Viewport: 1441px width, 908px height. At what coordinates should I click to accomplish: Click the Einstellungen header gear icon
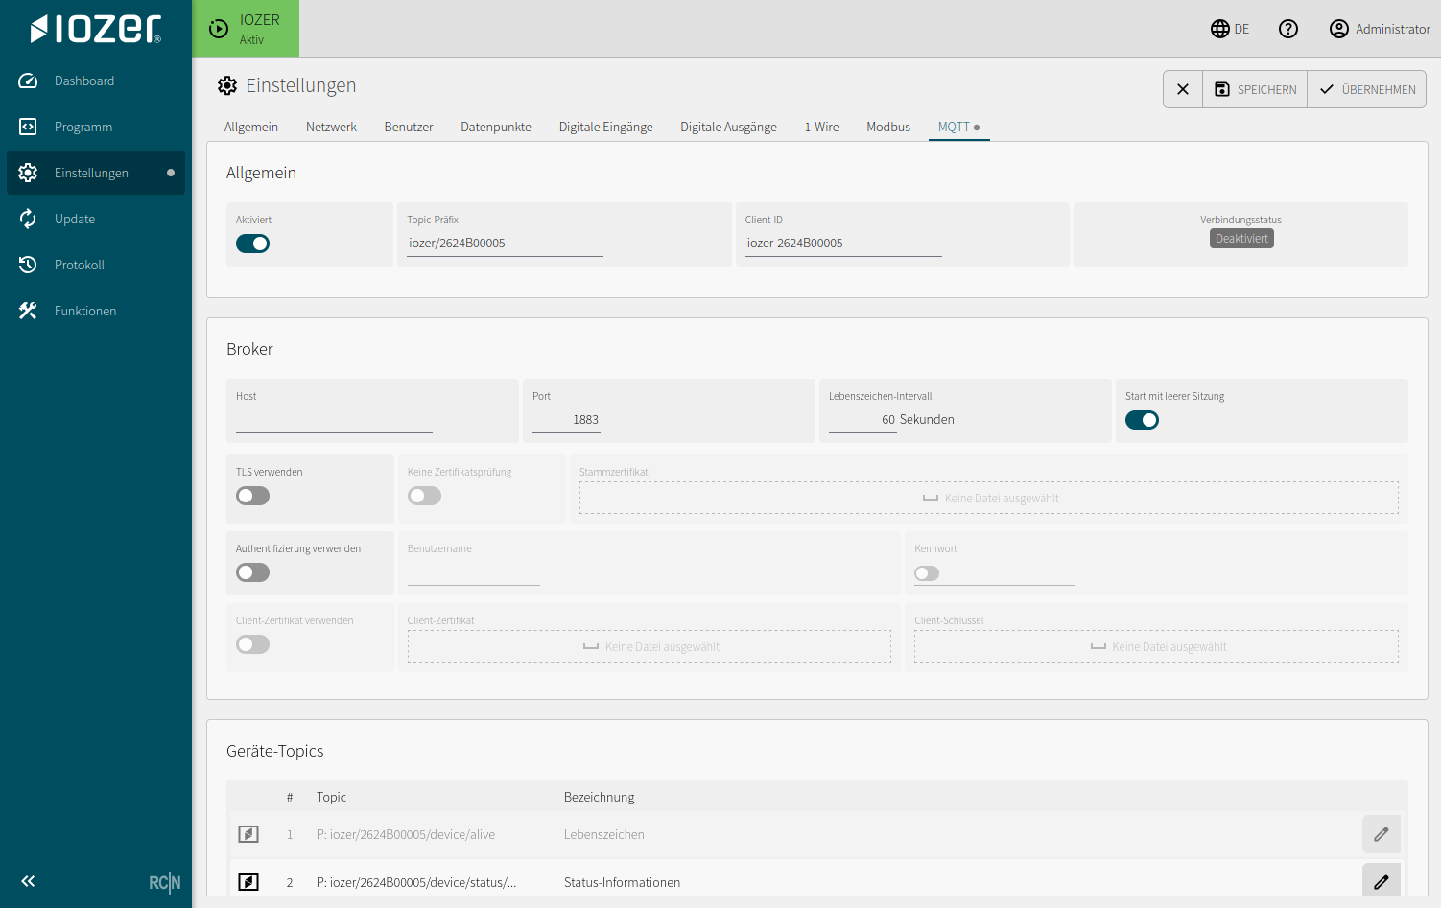pyautogui.click(x=227, y=85)
